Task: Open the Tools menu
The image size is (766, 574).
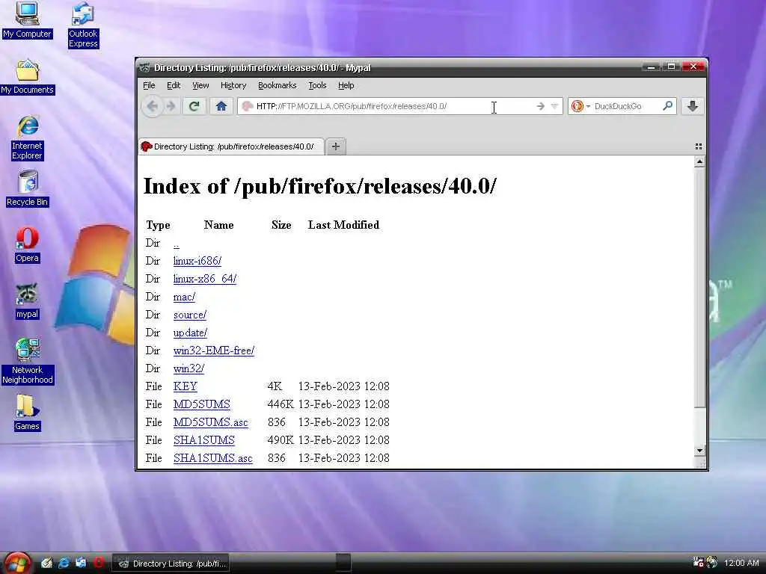Action: click(x=317, y=85)
